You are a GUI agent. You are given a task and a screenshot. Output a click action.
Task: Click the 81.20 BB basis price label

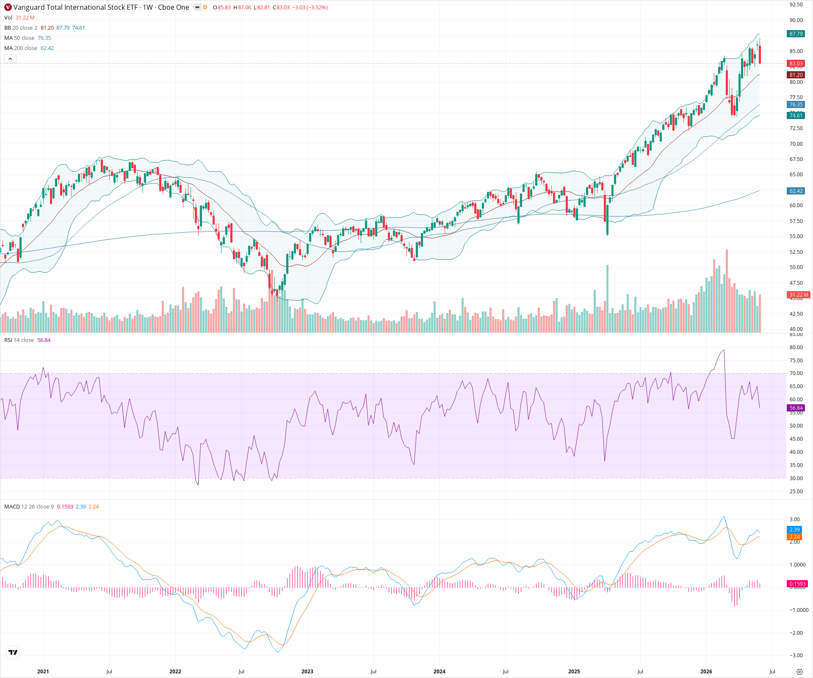click(796, 75)
